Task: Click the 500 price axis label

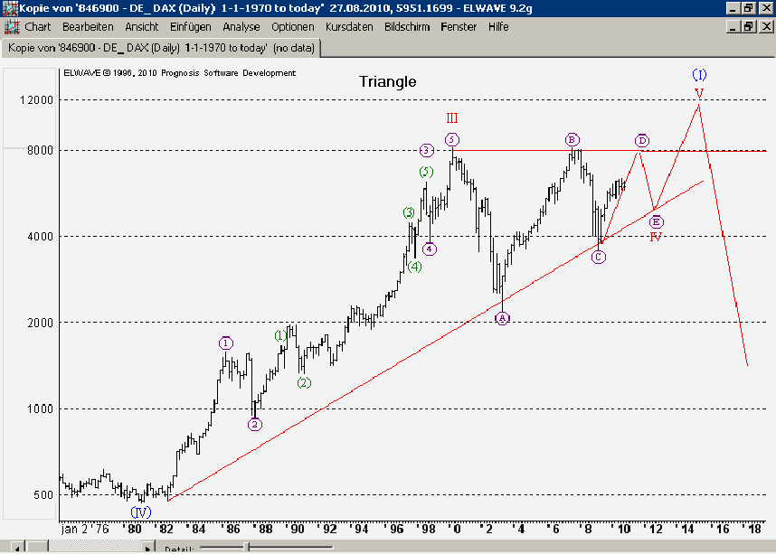Action: [43, 495]
